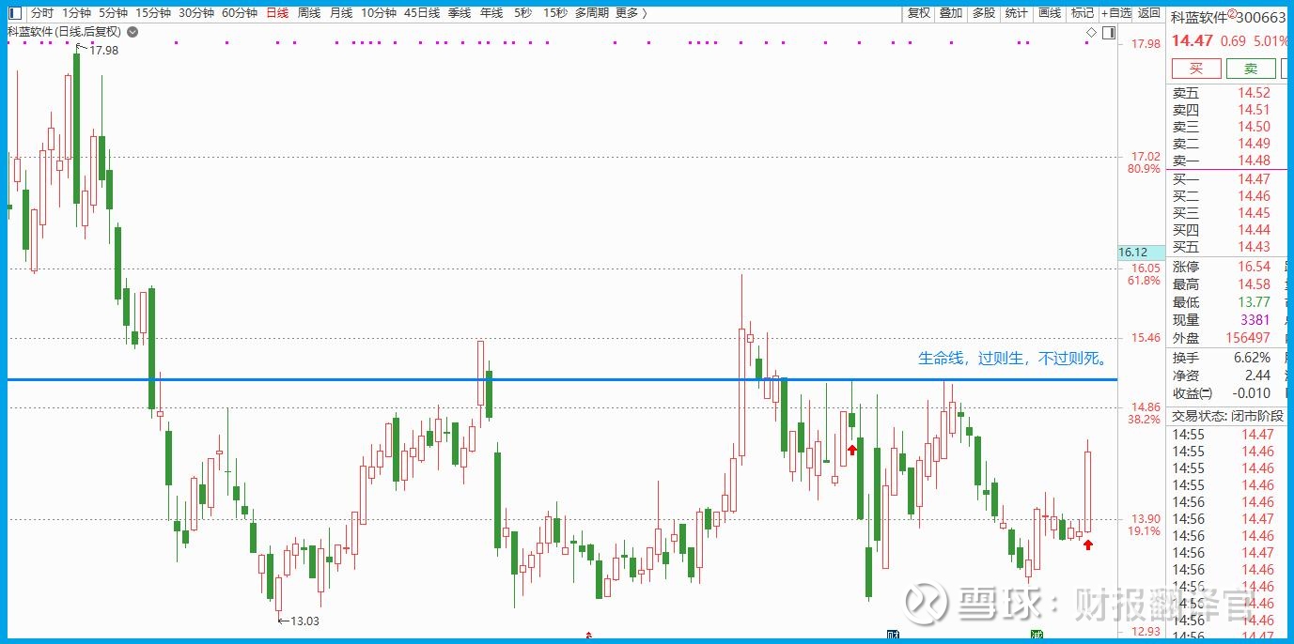This screenshot has width=1294, height=644.
Task: Switch to the 分时 intraday chart tab
Action: point(42,13)
